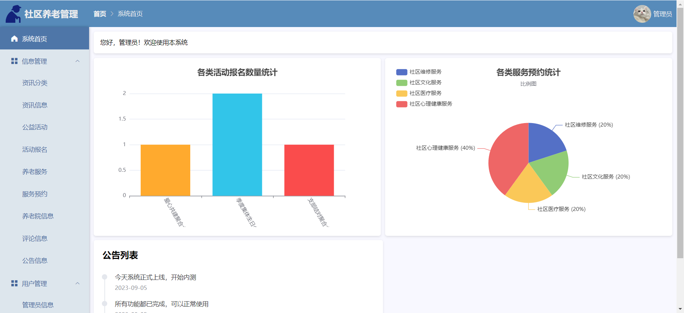Click the 公告列表 heading
Image resolution: width=684 pixels, height=313 pixels.
point(120,255)
